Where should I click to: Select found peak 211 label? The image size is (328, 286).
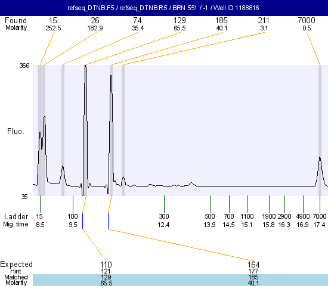(264, 20)
